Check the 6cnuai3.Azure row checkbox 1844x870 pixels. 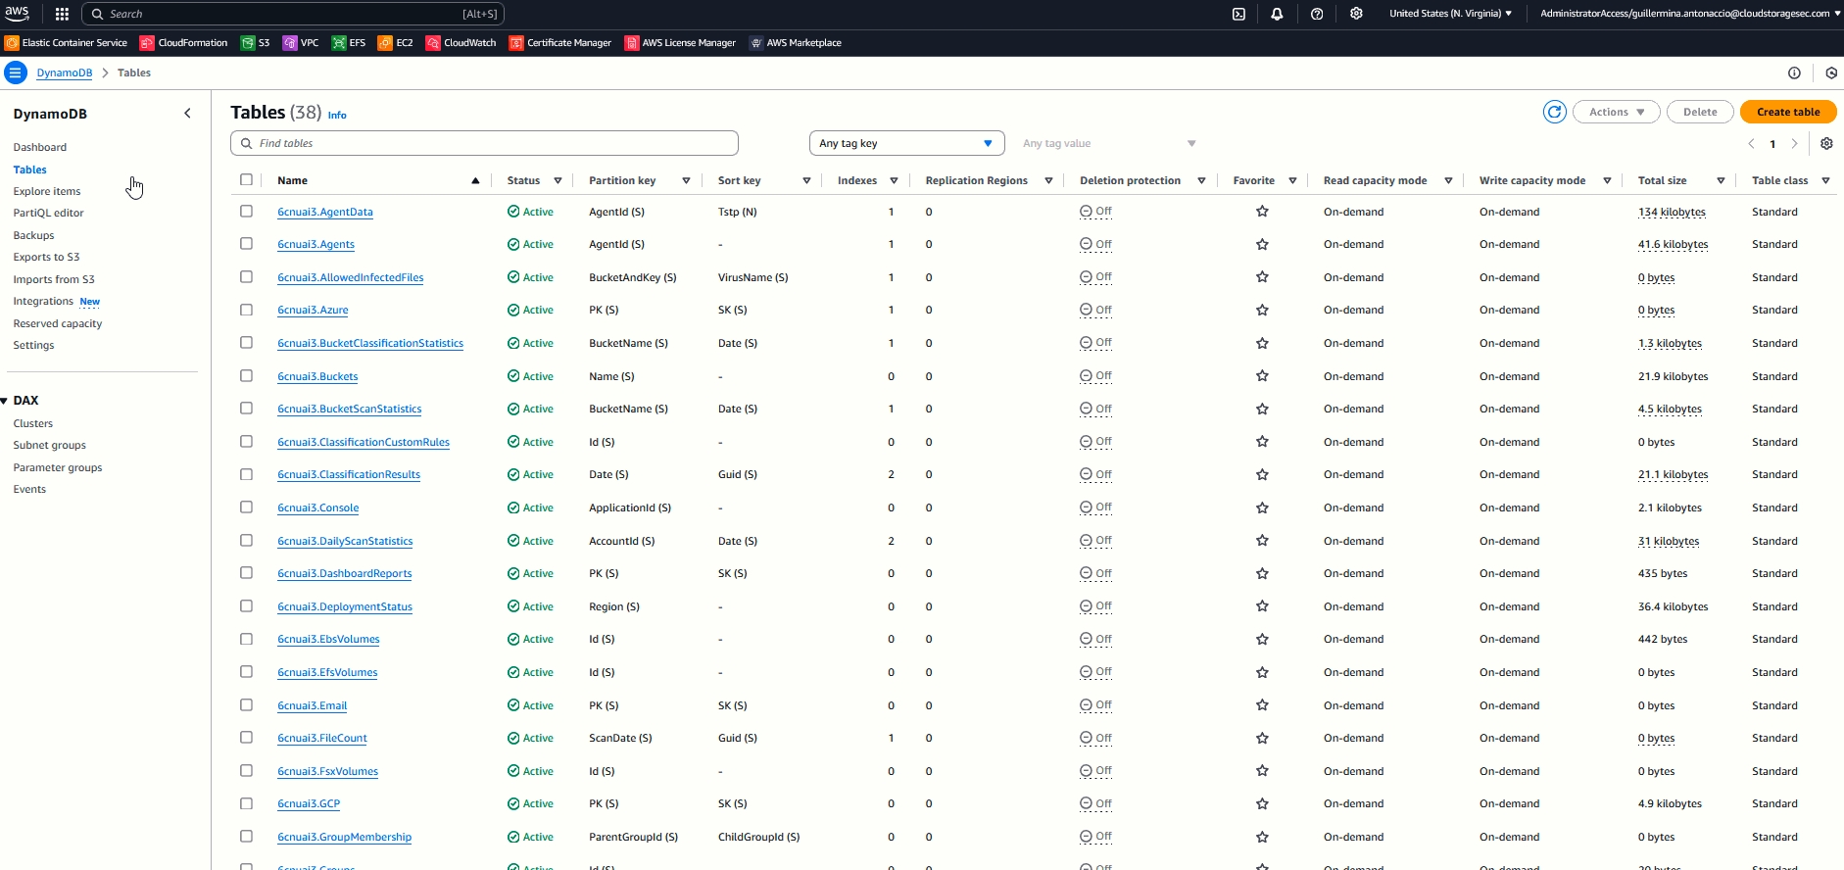tap(246, 310)
